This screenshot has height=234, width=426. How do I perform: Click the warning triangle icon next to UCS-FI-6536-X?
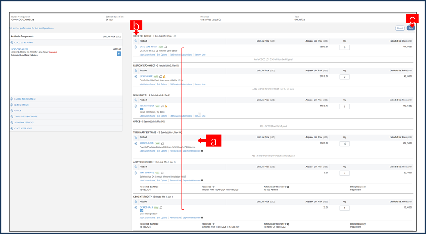(x=164, y=76)
